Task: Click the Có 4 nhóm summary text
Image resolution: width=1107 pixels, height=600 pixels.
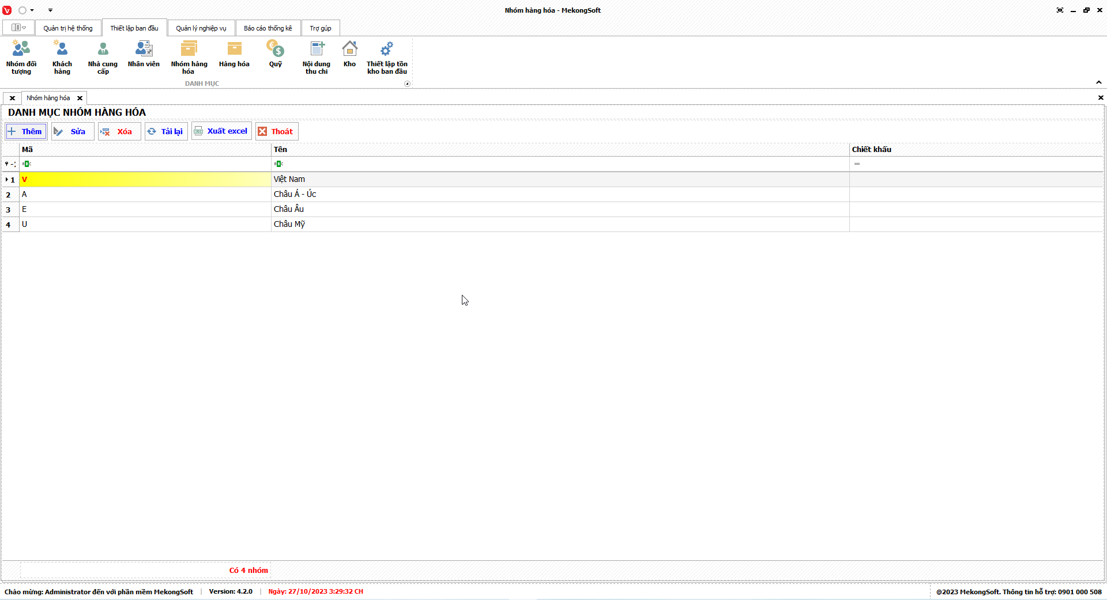Action: [248, 571]
